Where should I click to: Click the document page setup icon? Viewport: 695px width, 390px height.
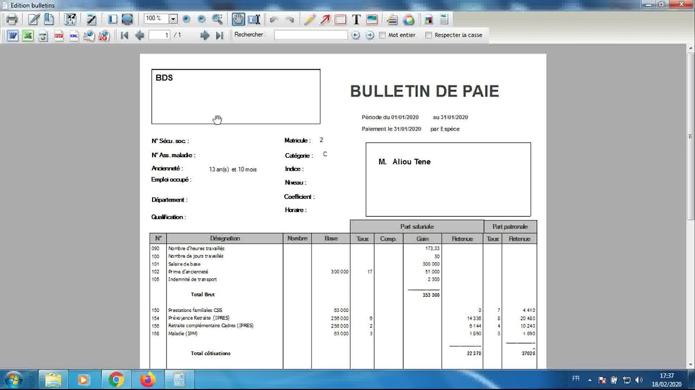pos(444,19)
